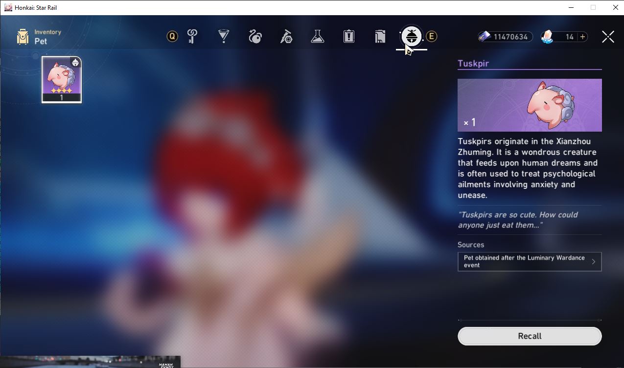Expand the Luminary Wardance event source
The width and height of the screenshot is (624, 368).
pyautogui.click(x=530, y=261)
